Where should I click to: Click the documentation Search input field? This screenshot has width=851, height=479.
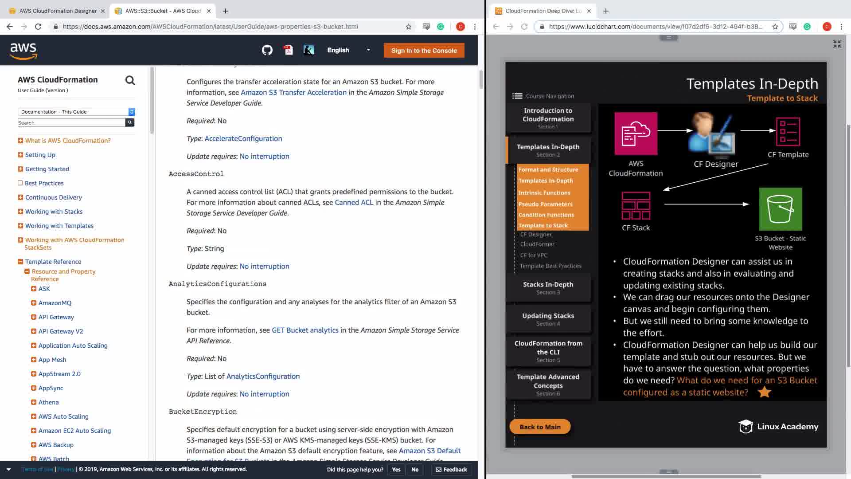coord(71,123)
